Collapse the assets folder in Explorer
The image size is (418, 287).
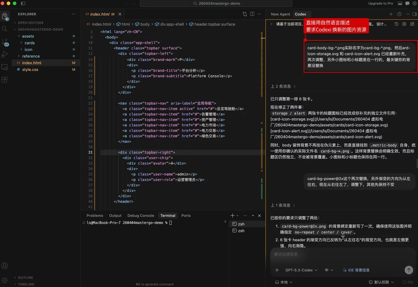(x=28, y=36)
